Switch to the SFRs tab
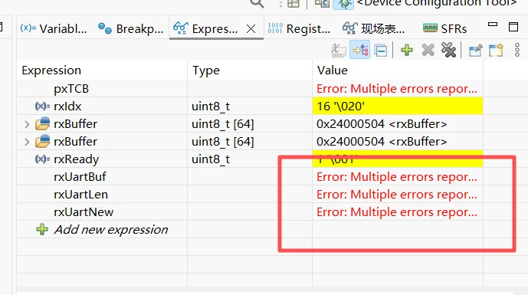 [444, 28]
